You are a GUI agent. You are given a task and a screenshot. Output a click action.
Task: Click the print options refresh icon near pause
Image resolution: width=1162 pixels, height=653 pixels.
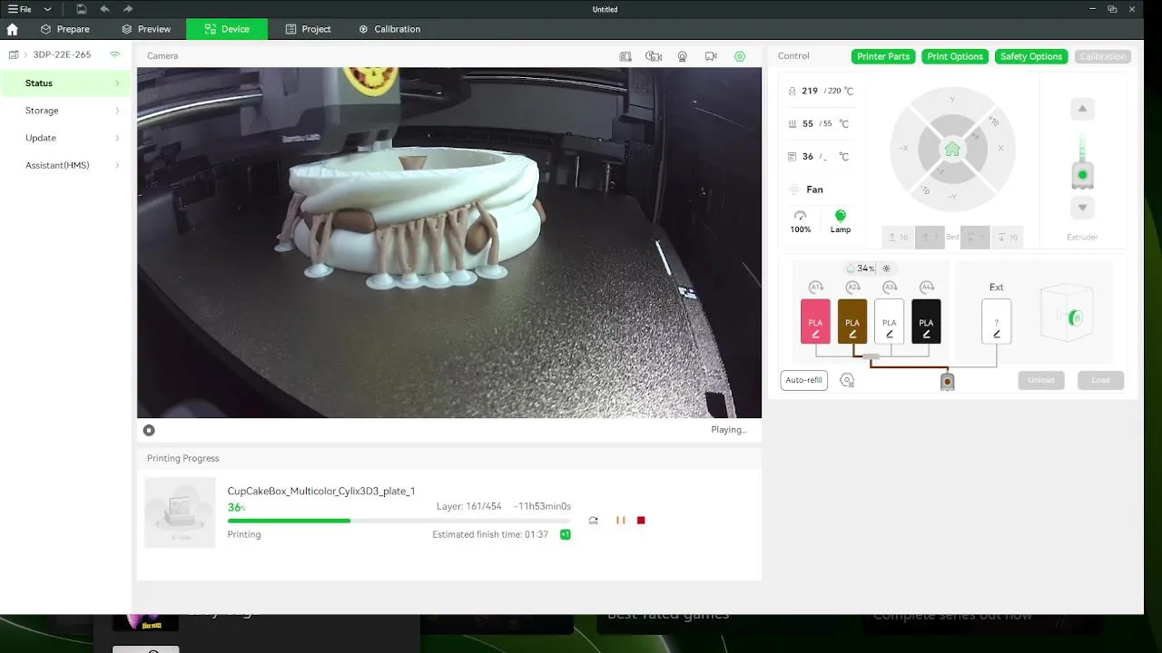(593, 521)
